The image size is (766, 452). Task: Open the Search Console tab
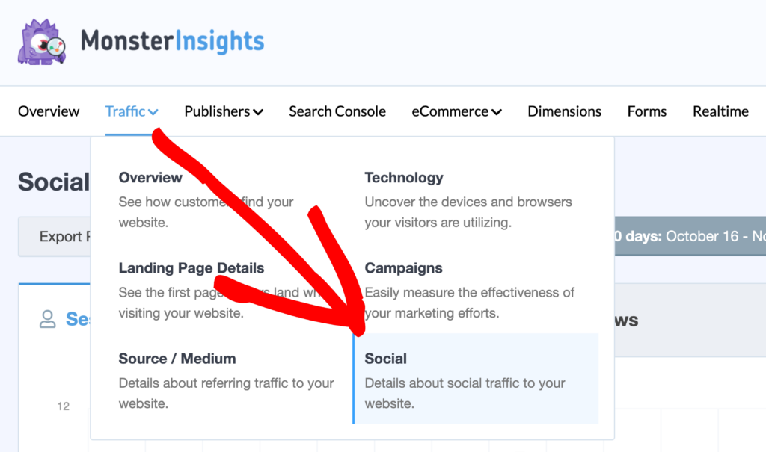(x=337, y=111)
